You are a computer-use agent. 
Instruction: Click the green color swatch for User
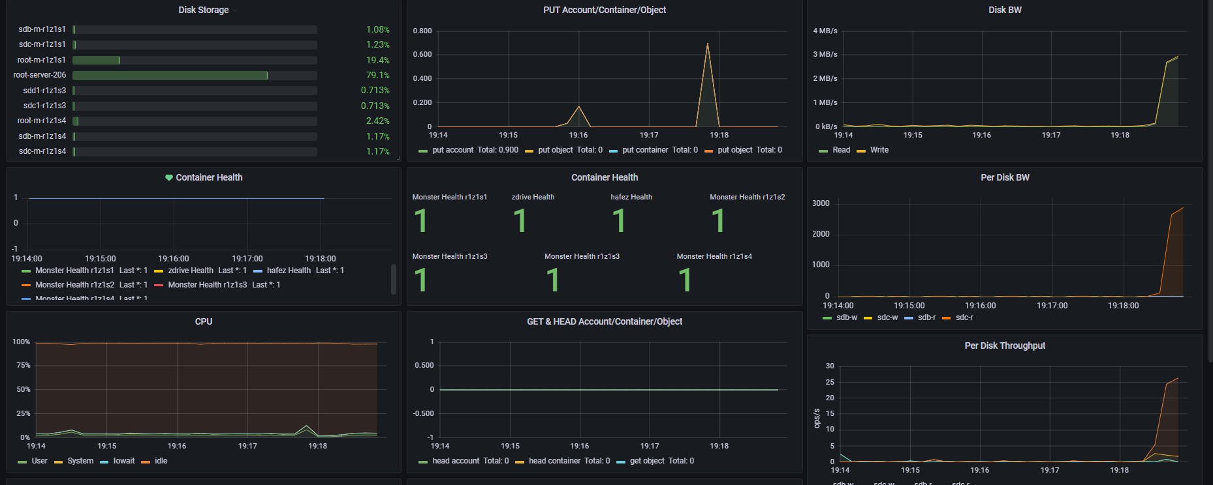22,462
